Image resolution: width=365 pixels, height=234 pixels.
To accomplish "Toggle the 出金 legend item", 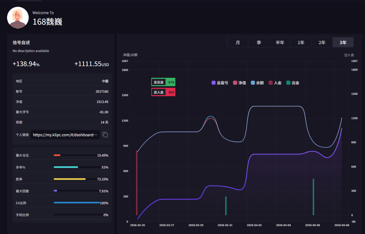I will (x=293, y=83).
